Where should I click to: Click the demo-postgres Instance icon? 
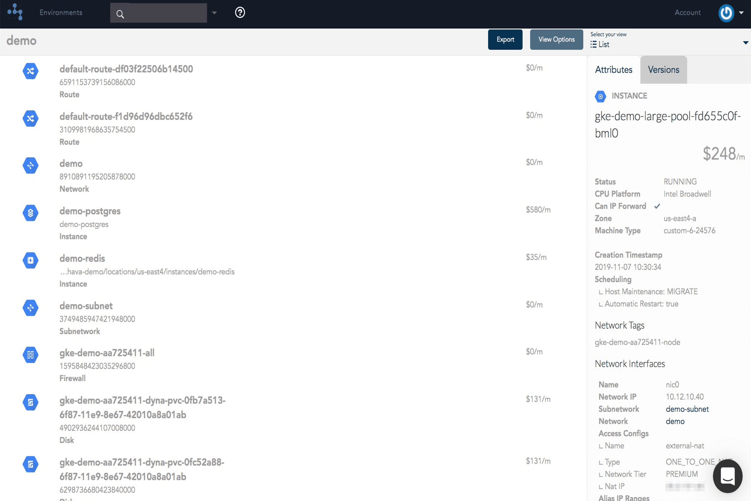pyautogui.click(x=30, y=213)
